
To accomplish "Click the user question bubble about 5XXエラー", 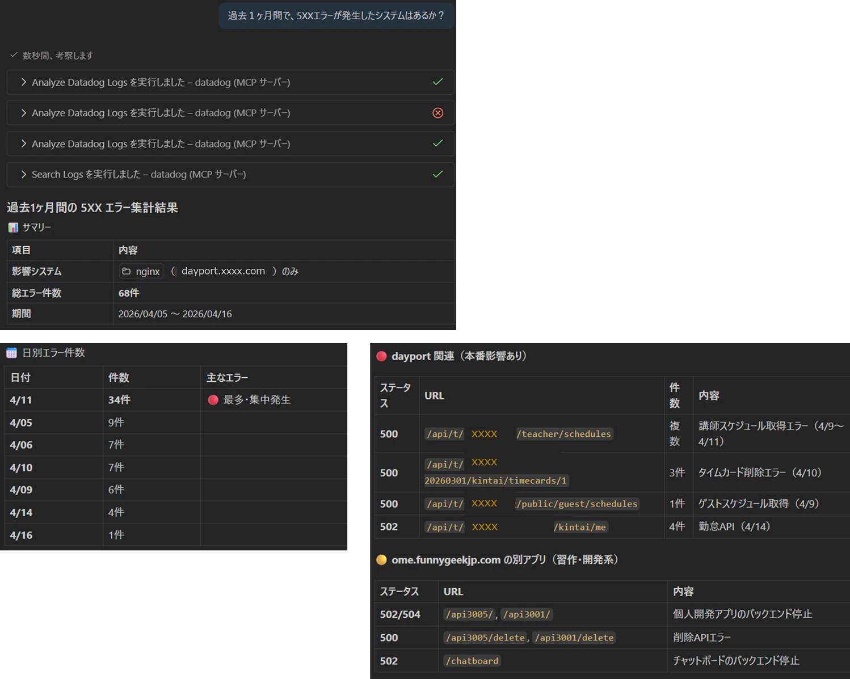I will pos(336,15).
